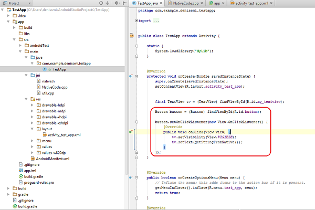Click the collapse all icon in Project panel
Viewport: 315px width, 210px height.
coord(108,3)
